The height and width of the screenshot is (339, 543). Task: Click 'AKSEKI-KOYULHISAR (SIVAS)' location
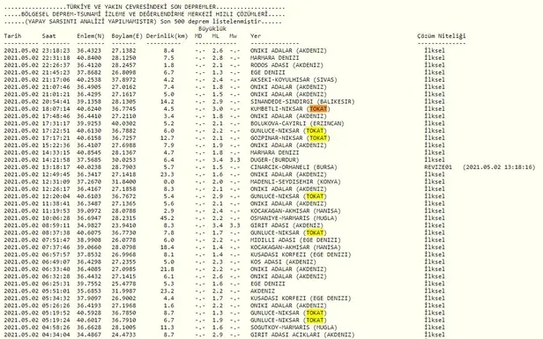tap(294, 79)
